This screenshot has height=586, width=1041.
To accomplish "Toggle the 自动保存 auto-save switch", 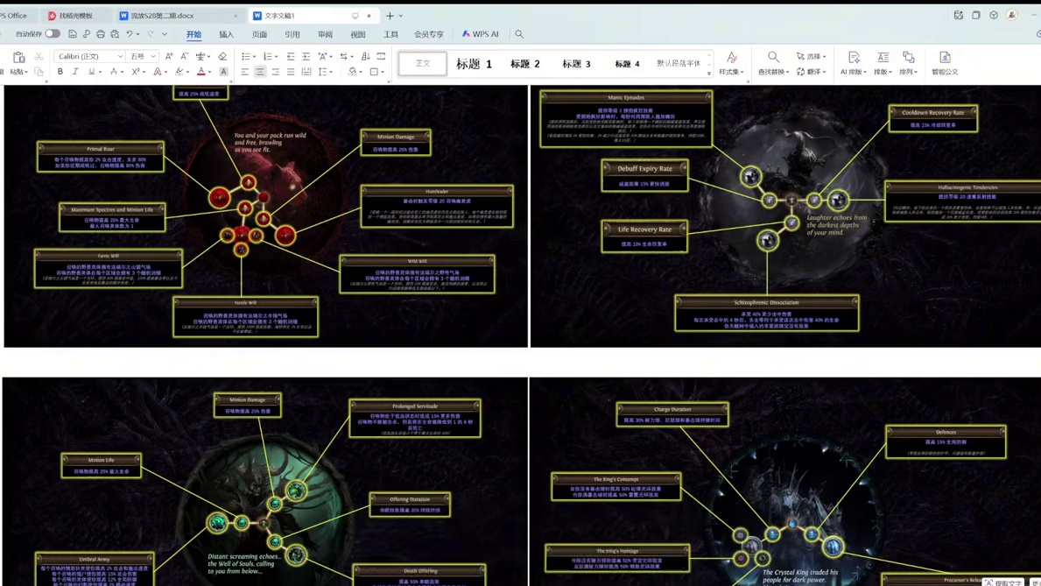I will 53,34.
